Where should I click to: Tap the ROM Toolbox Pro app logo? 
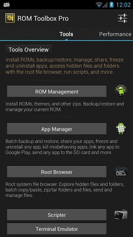point(10,18)
